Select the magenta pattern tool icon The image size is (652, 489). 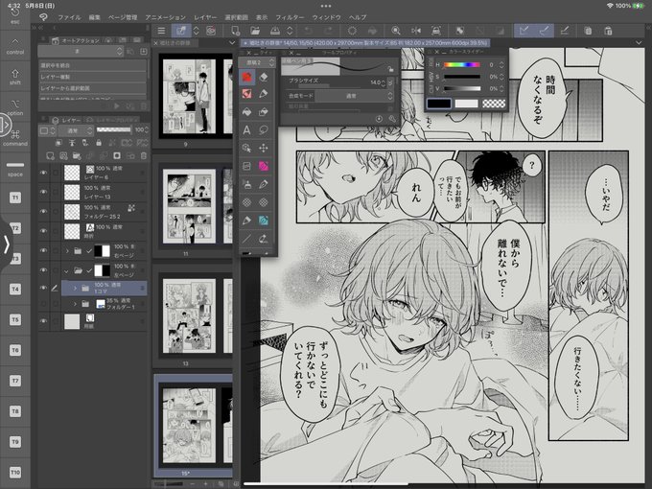(x=264, y=166)
